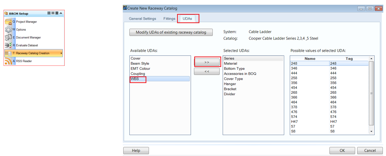Minimize the Create New Raceway Catalog window
Screen dimensions: 386x156
pyautogui.click(x=361, y=8)
